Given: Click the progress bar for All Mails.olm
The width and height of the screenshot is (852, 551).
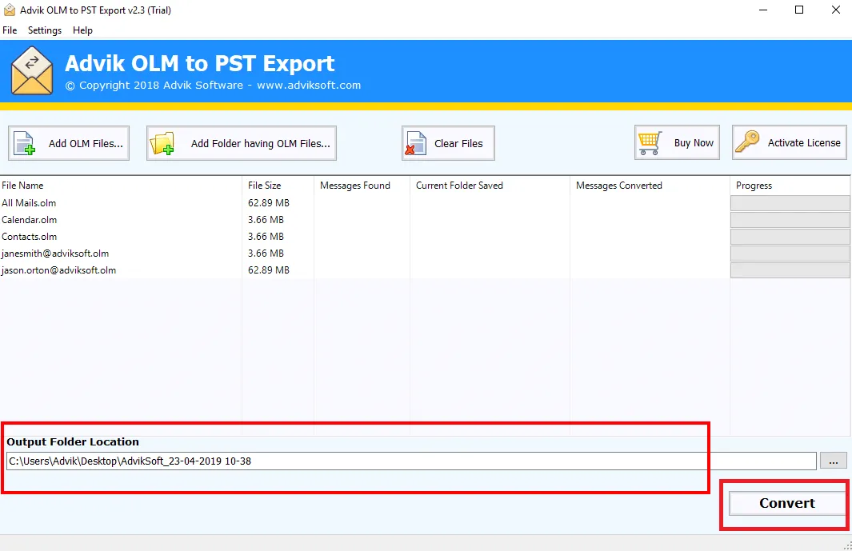Looking at the screenshot, I should click(790, 203).
